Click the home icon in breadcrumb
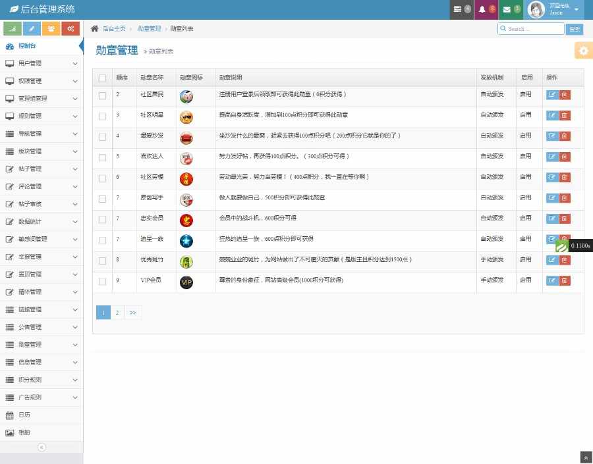593x464 pixels. pyautogui.click(x=94, y=28)
